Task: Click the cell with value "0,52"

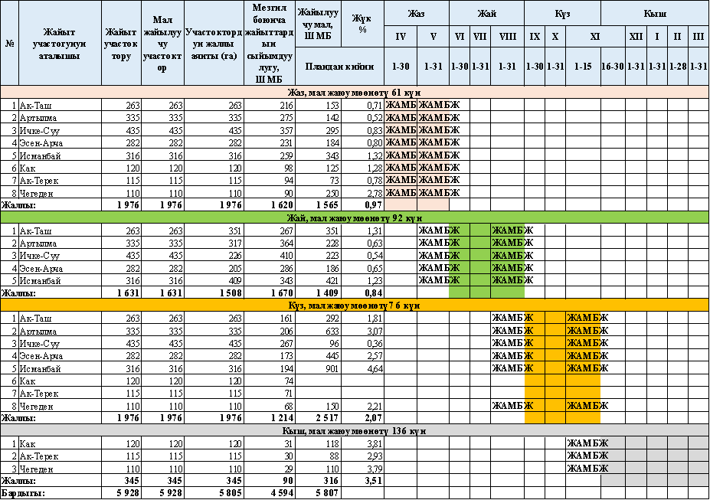Action: pos(362,118)
